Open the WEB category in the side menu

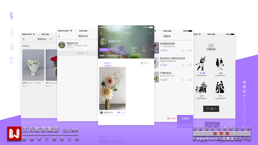11,33
